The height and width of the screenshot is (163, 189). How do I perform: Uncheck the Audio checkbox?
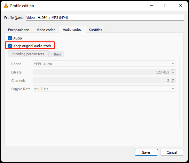tap(10, 38)
